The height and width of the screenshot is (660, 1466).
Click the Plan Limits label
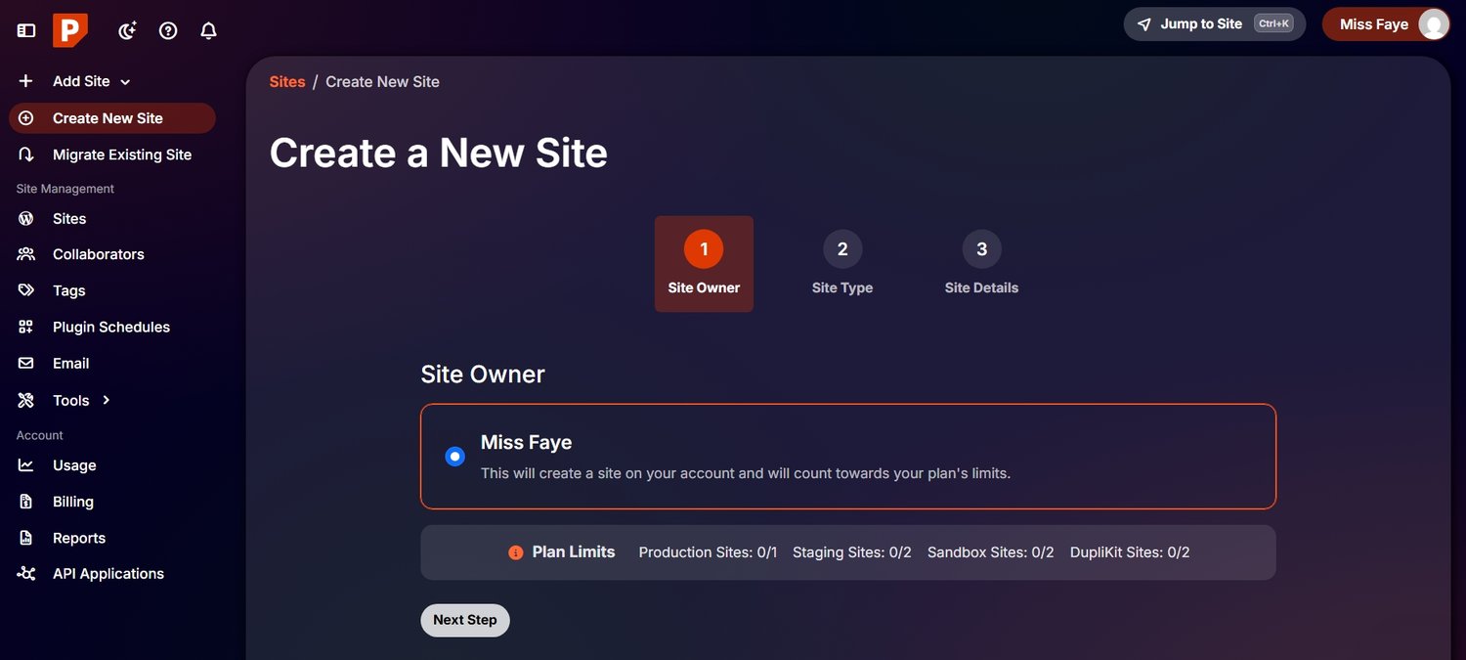point(574,552)
